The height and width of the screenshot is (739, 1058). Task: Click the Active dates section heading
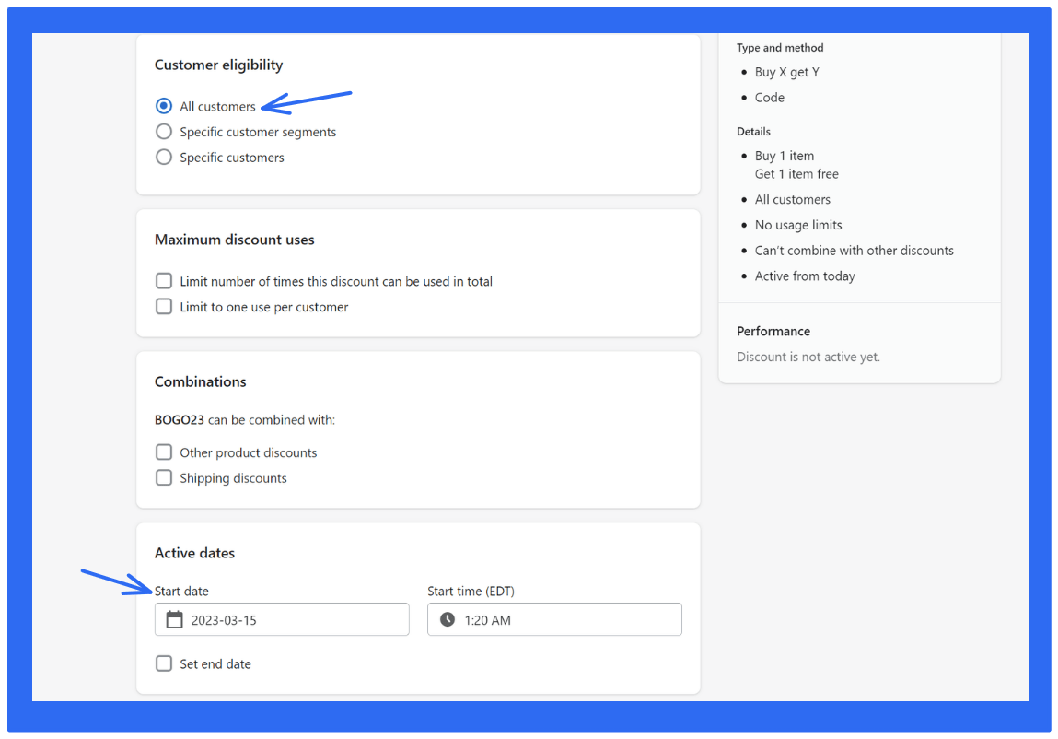[x=194, y=552]
